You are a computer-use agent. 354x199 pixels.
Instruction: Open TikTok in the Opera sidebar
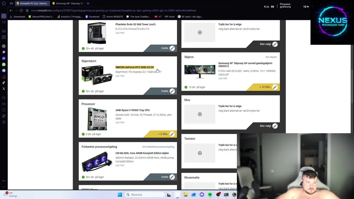4,83
